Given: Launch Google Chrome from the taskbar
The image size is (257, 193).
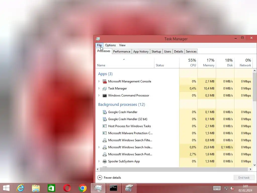Looking at the screenshot, I should (82, 188).
